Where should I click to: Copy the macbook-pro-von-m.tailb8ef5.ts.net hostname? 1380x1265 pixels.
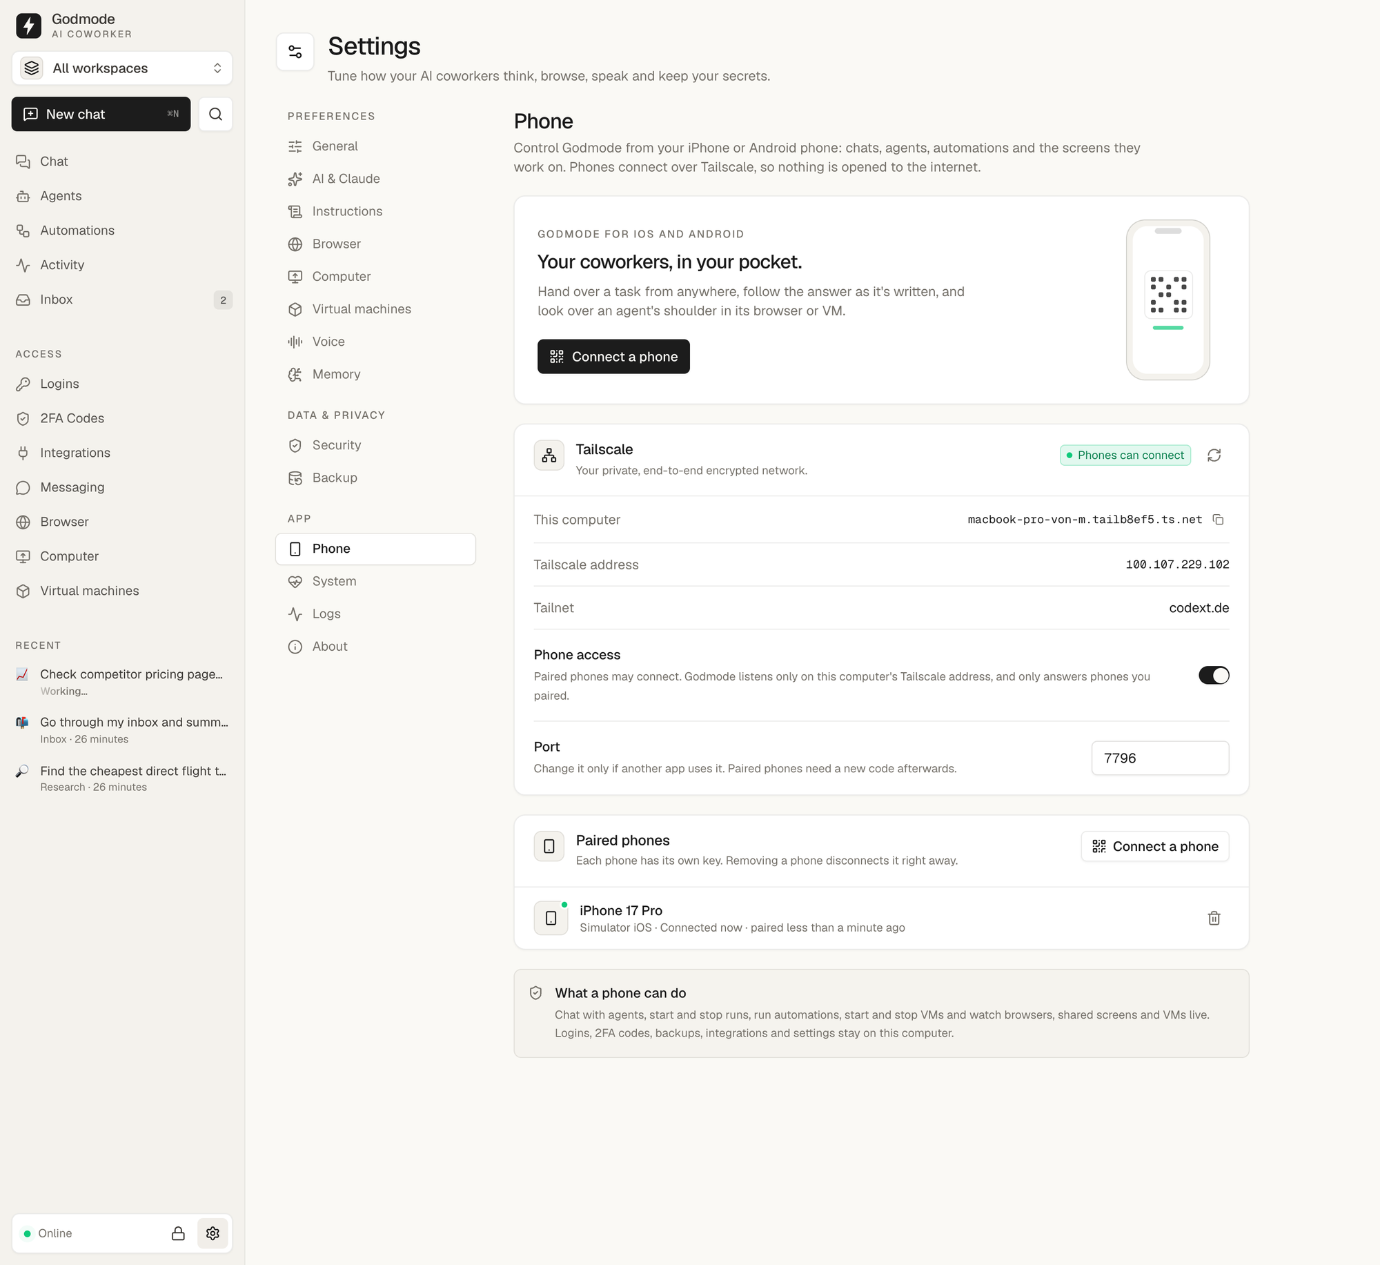(x=1219, y=520)
